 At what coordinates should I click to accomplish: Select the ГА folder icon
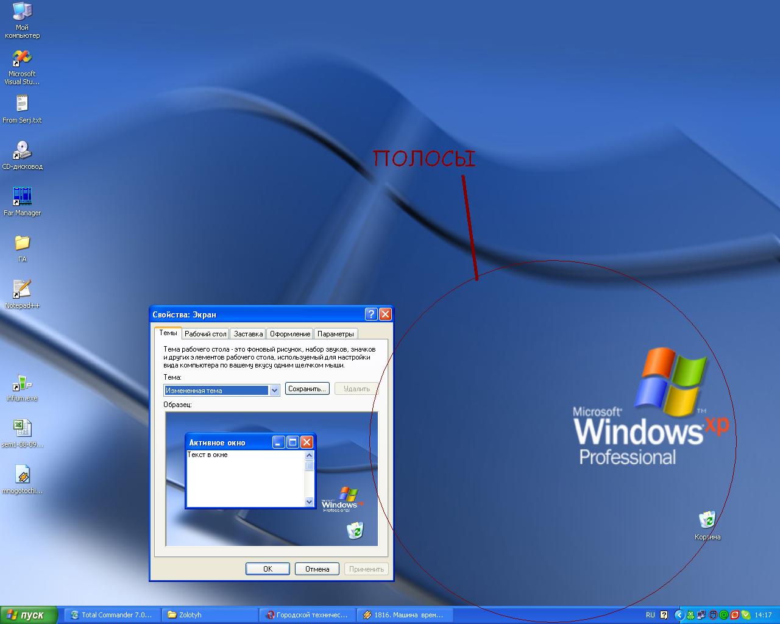[22, 248]
